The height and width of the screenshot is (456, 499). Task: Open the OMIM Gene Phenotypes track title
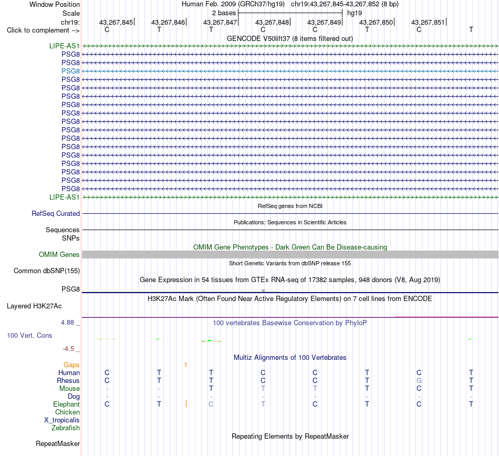(290, 247)
